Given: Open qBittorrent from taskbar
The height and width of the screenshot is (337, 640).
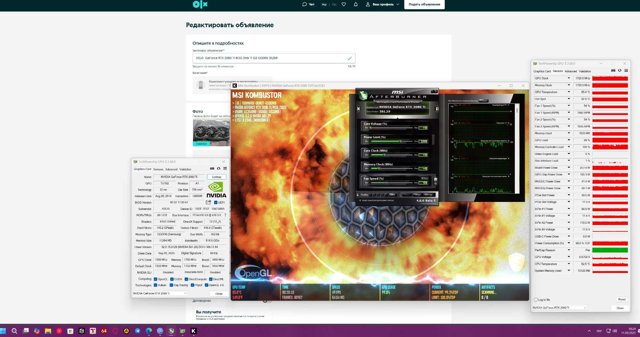Looking at the screenshot, I should click(160, 331).
